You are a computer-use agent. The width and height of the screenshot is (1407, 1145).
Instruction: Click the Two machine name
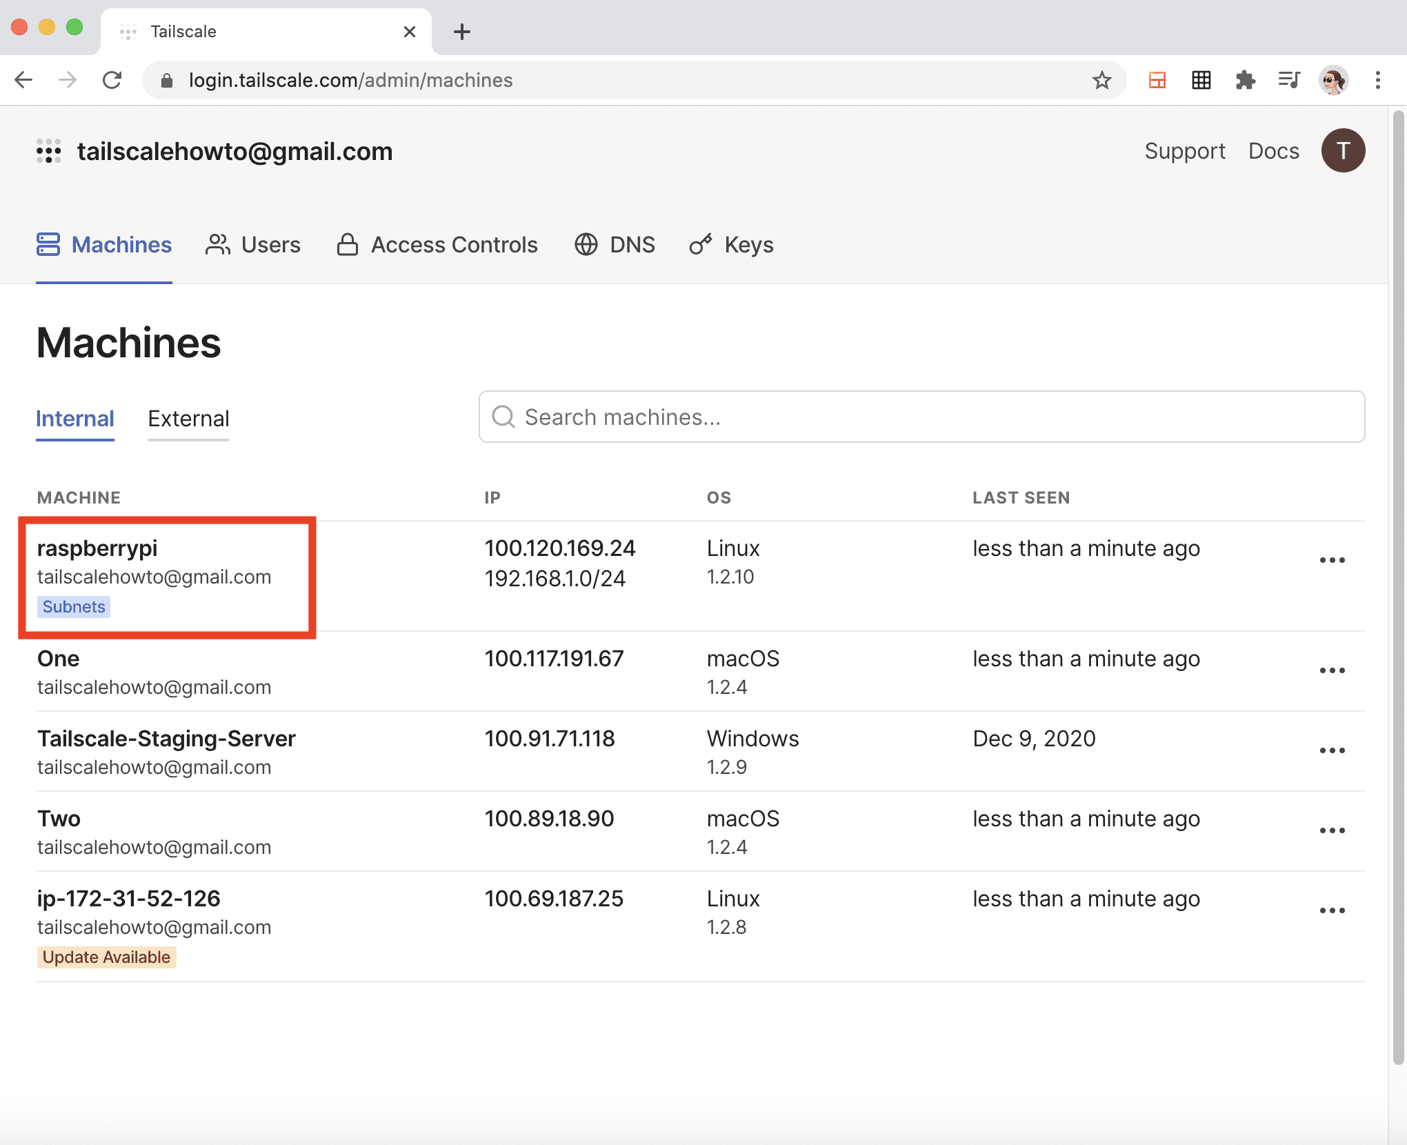(59, 819)
